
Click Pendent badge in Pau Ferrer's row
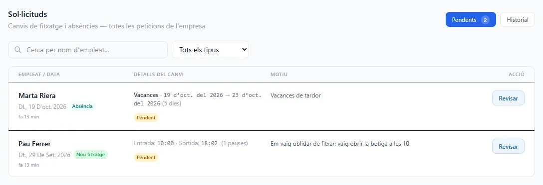[x=146, y=157]
